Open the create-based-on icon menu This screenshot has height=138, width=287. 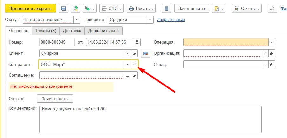coord(90,8)
